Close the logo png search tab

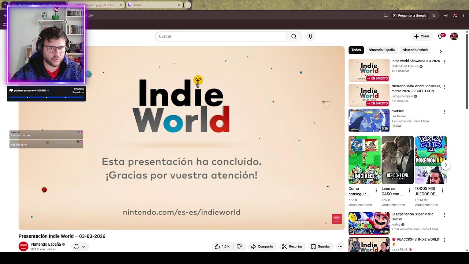tap(121, 5)
